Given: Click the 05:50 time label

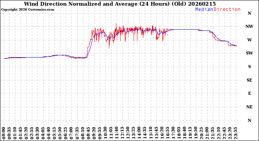Looking at the screenshot, I should 60,133.
